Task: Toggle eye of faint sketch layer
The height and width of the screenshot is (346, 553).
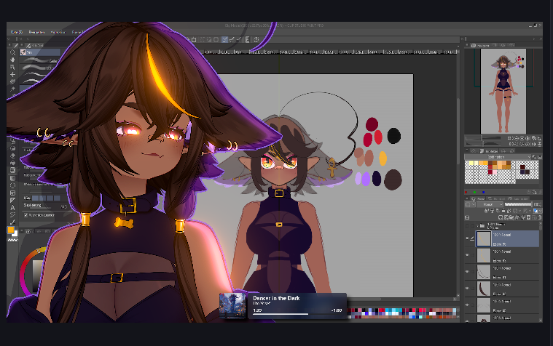Action: 467,305
